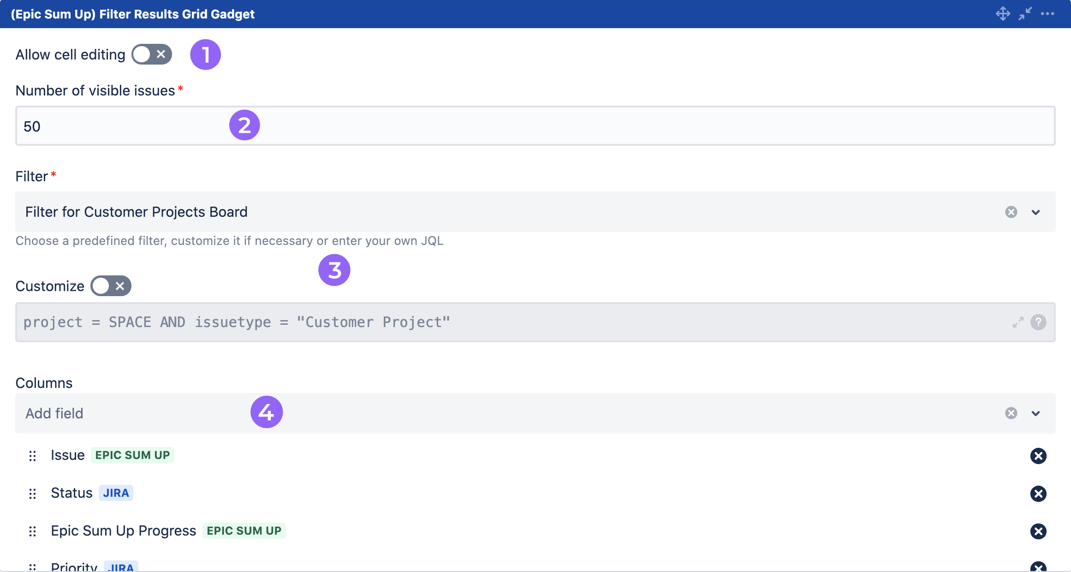Image resolution: width=1071 pixels, height=572 pixels.
Task: Open JQL help via the question mark icon
Action: coord(1039,322)
